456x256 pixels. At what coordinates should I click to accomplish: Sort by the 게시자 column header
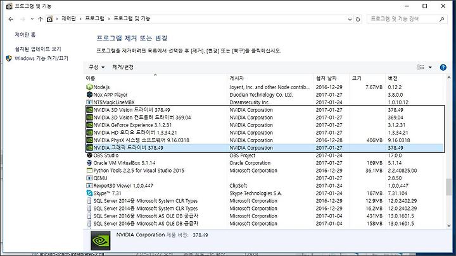[x=270, y=78]
